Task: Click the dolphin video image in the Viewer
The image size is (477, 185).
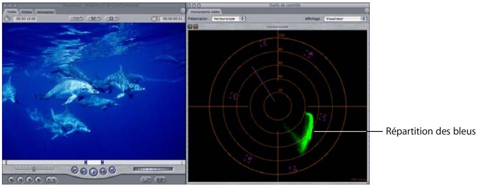Action: 94,91
